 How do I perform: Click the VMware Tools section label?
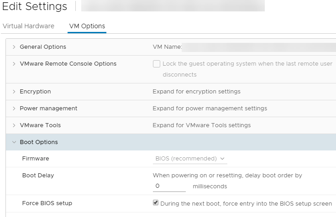(x=40, y=125)
